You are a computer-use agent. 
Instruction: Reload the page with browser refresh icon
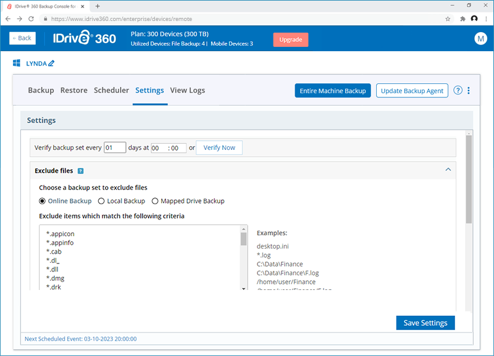[x=32, y=19]
